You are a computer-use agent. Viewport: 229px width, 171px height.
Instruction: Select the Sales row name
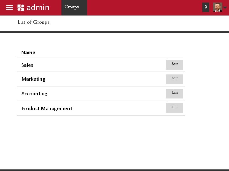(27, 65)
